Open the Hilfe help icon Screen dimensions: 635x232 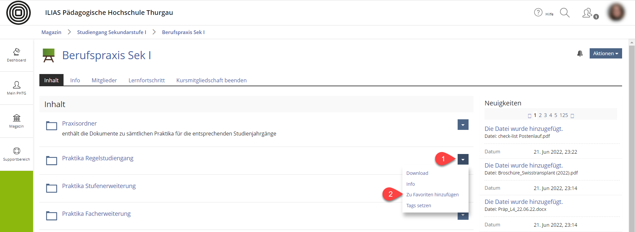pos(538,13)
